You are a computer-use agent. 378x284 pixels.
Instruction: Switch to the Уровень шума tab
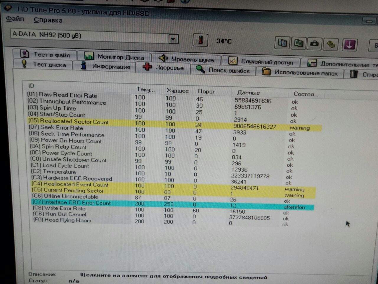(x=186, y=59)
